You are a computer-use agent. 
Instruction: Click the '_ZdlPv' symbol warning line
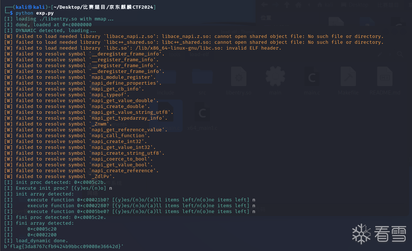60,177
